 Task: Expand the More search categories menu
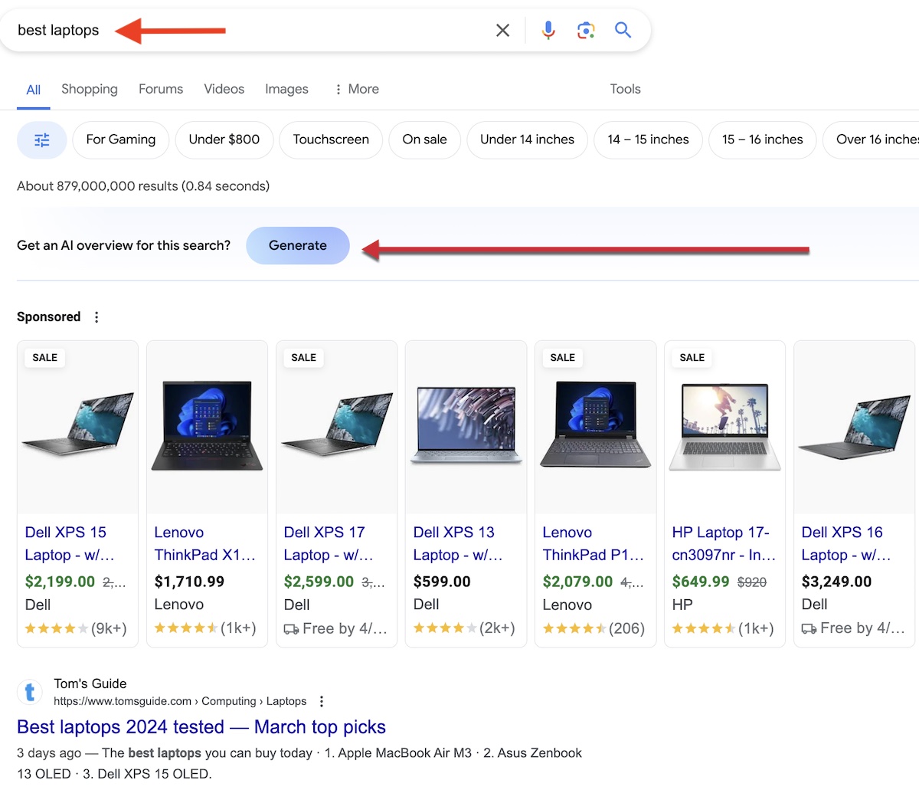[356, 90]
